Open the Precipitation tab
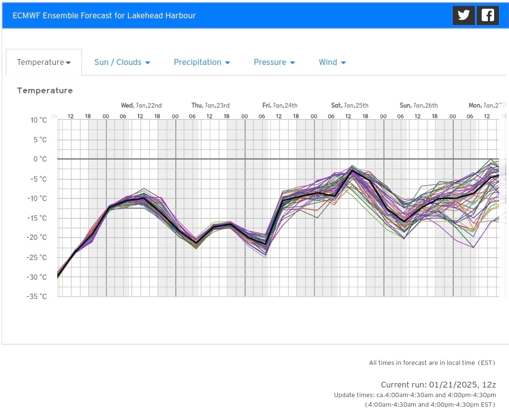 (x=202, y=62)
